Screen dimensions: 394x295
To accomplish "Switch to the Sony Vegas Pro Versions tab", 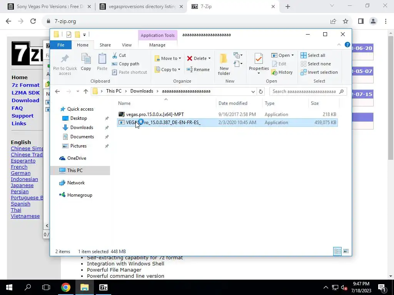I will (x=49, y=7).
